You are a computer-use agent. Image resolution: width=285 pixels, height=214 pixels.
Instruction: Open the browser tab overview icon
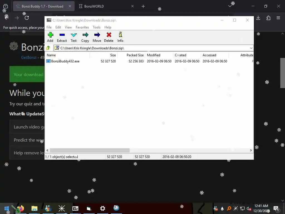(6, 6)
